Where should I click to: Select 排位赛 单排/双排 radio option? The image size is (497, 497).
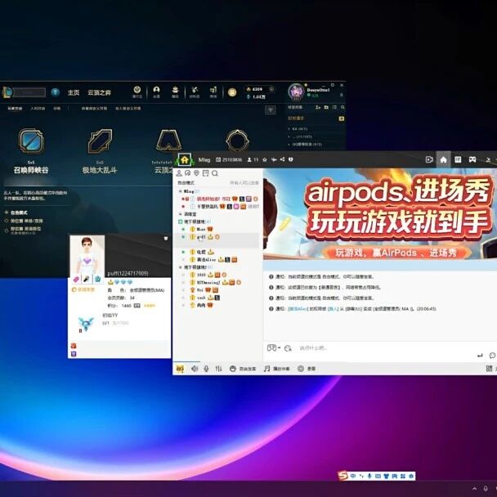pyautogui.click(x=24, y=221)
